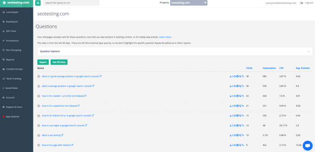The width and height of the screenshot is (315, 152).
Task: Click the seotesting.com logo in sidebar
Action: coord(16,3)
